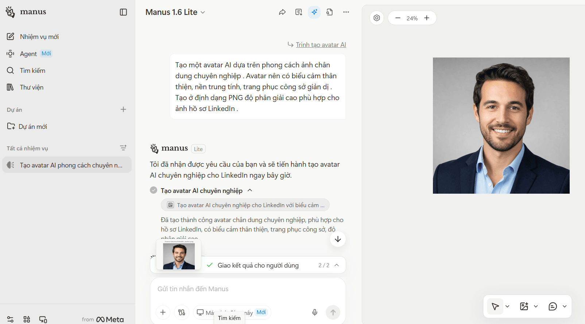Viewport: 585px width, 324px height.
Task: Focus the Gửi tin nhắn đến Manus input
Action: (248, 289)
